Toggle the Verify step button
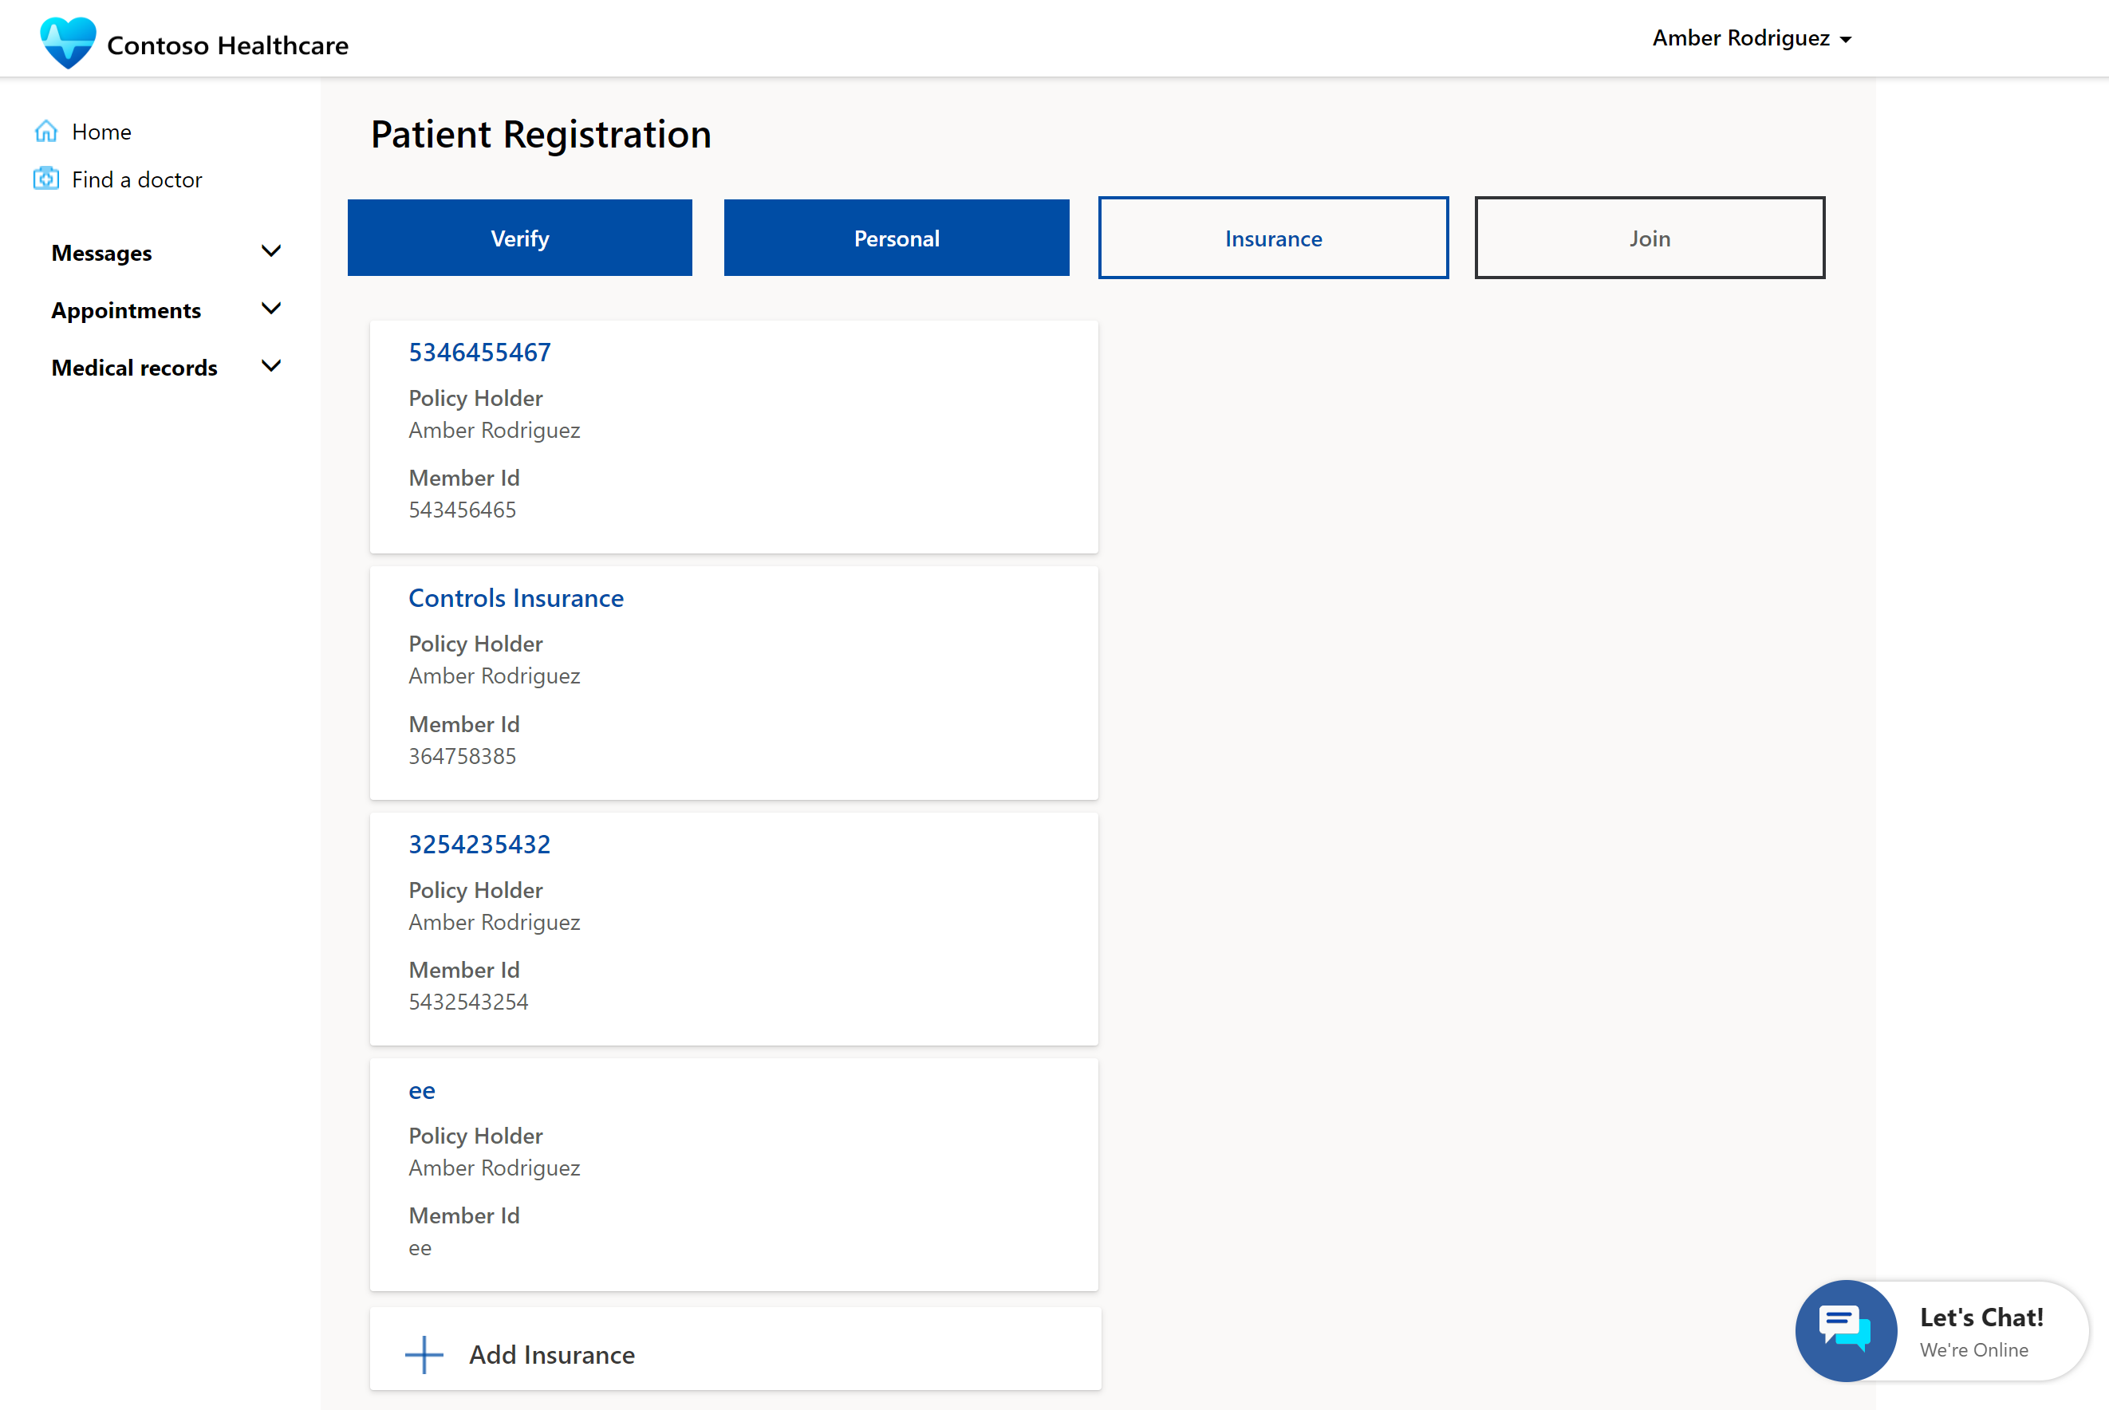 [521, 238]
